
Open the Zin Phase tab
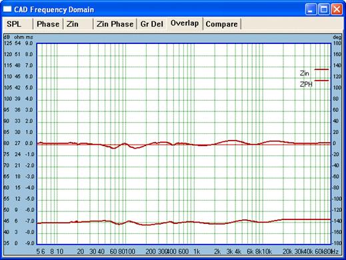click(x=115, y=24)
